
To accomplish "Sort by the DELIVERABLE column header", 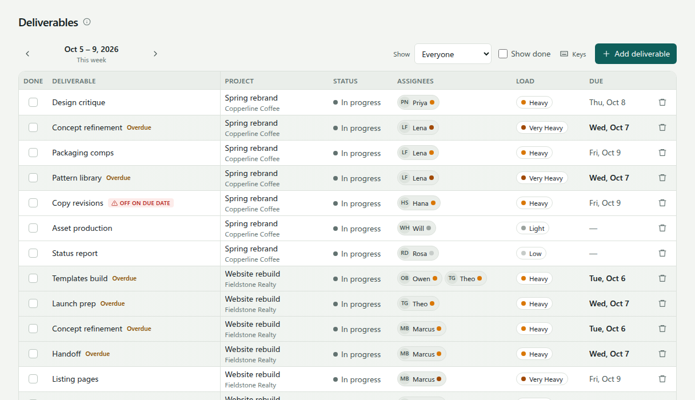I will tap(74, 81).
